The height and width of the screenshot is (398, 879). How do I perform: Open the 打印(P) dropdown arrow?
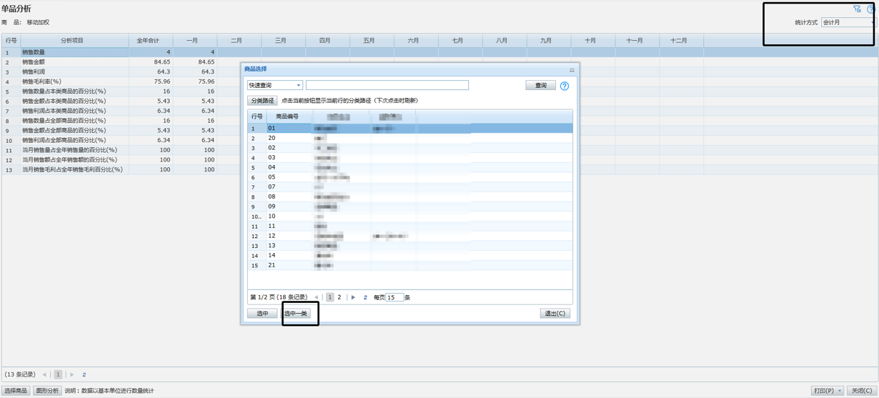839,391
